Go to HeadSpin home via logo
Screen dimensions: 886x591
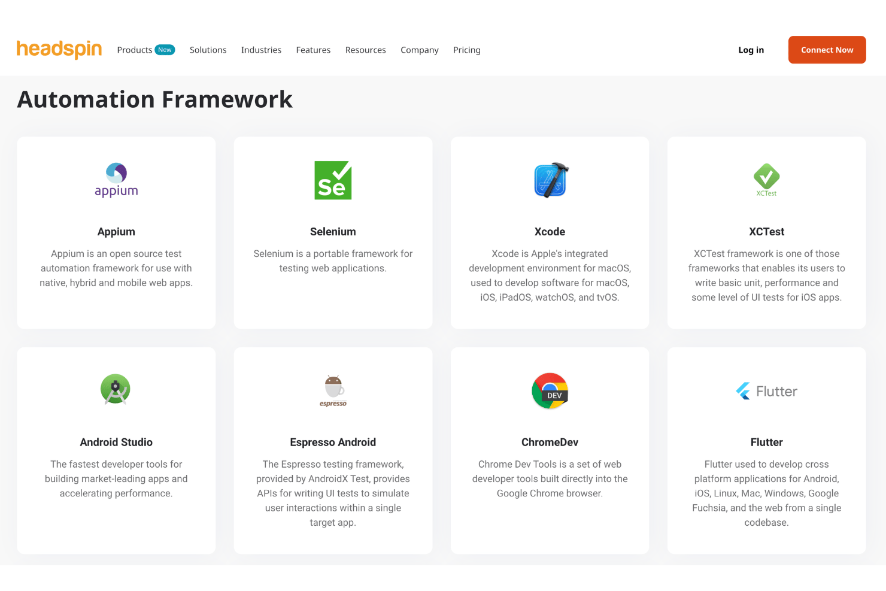pos(59,49)
